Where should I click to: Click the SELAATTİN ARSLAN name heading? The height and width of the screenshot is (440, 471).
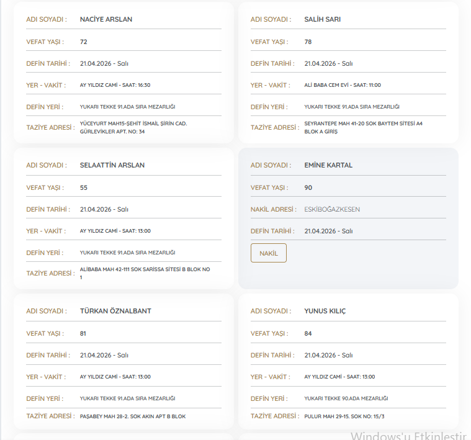[112, 165]
